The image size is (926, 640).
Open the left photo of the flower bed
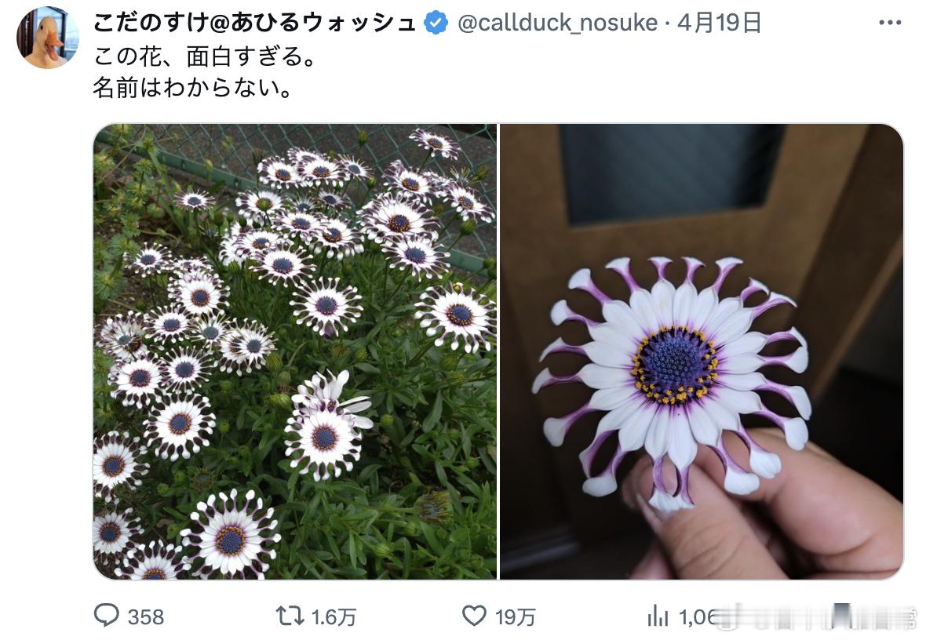click(295, 351)
